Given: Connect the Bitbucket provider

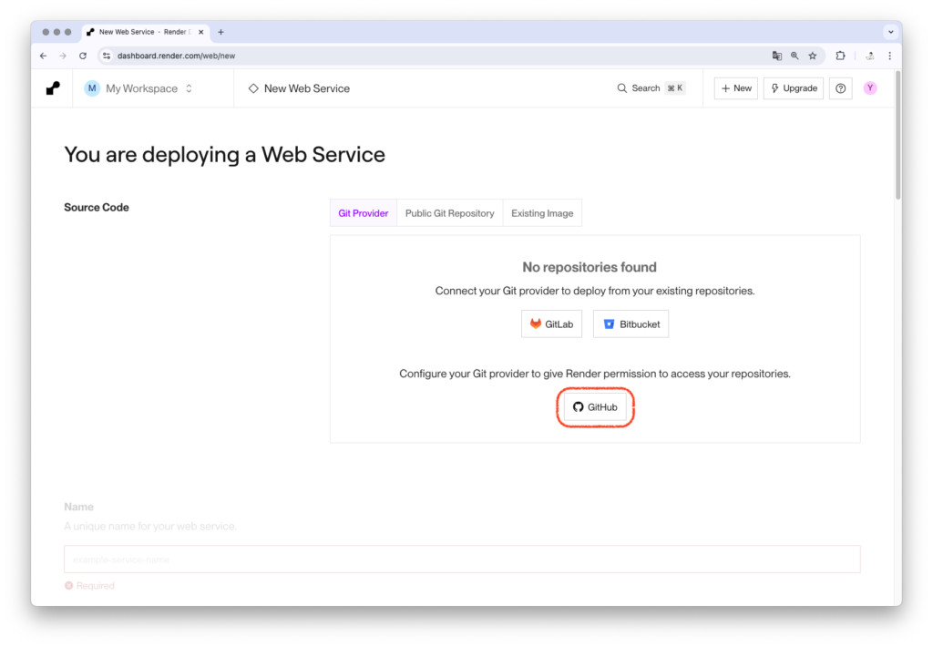Looking at the screenshot, I should [x=631, y=323].
